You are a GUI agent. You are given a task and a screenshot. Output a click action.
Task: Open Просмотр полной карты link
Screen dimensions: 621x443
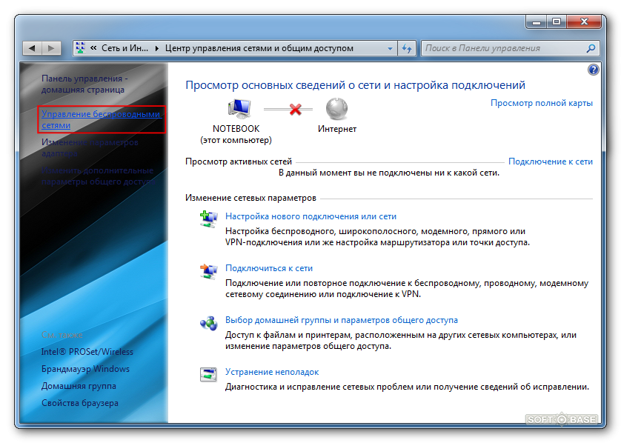[x=542, y=103]
